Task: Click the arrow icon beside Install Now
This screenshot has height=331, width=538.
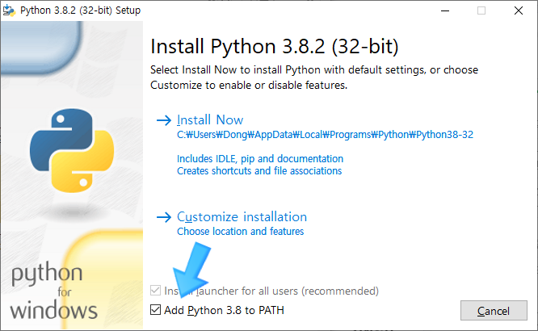Action: click(164, 120)
